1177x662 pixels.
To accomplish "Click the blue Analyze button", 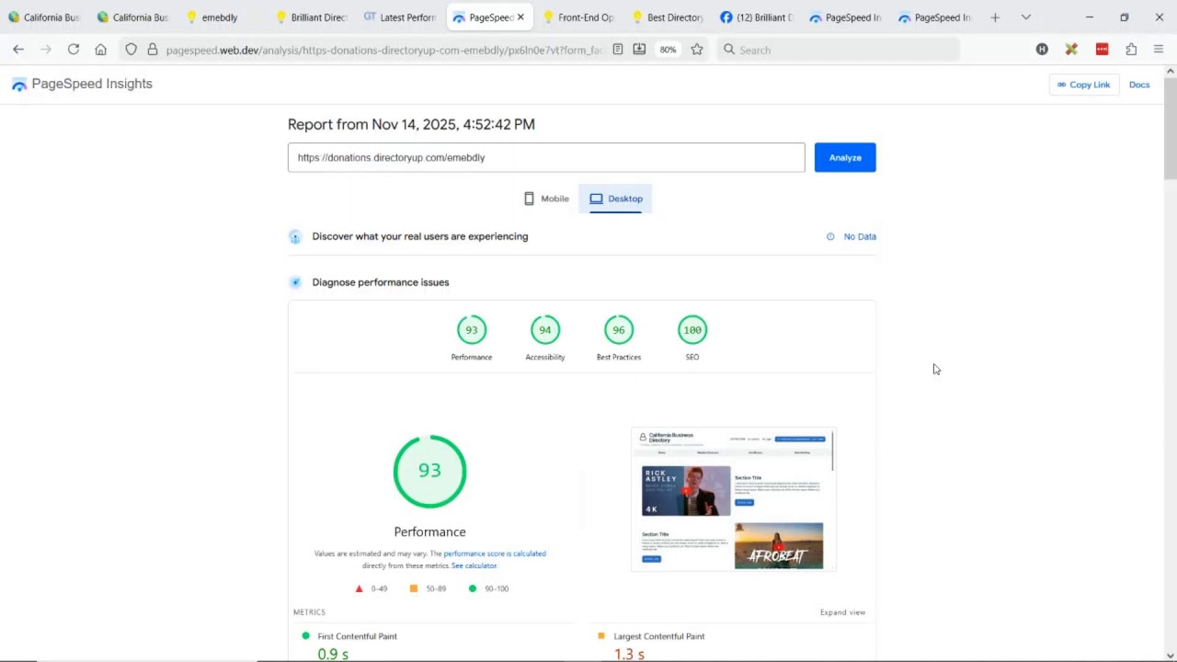I will pos(845,157).
